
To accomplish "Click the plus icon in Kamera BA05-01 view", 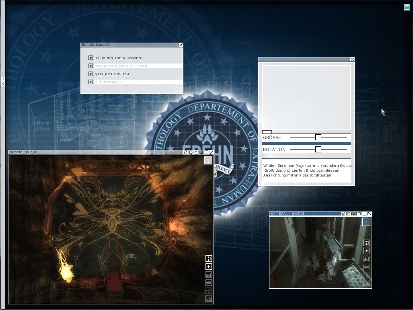I will coord(367,251).
